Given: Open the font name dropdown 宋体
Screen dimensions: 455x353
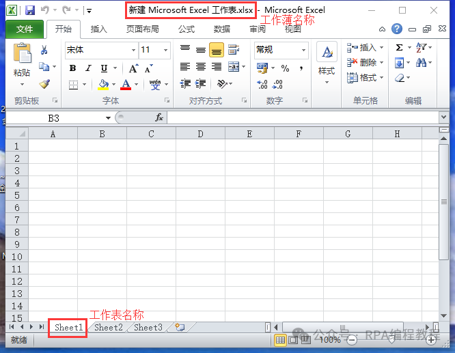Looking at the screenshot, I should coord(133,50).
